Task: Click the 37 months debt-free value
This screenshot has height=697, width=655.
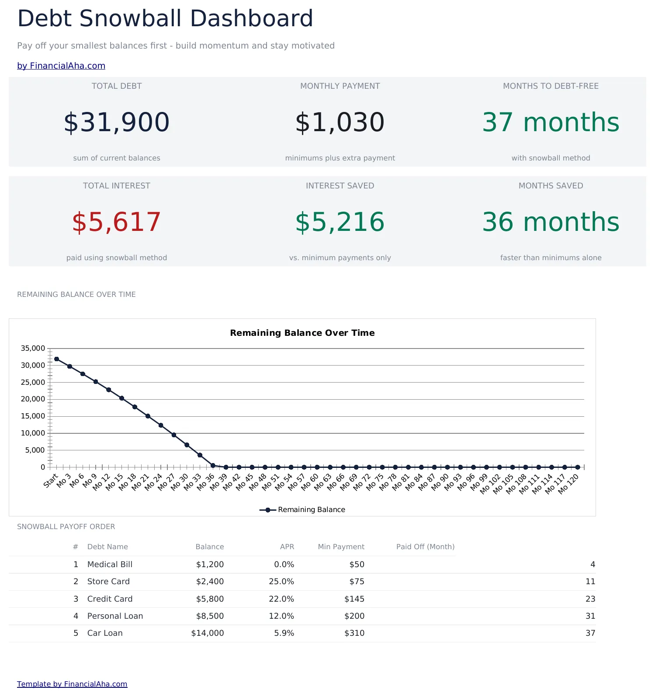Action: pos(551,122)
